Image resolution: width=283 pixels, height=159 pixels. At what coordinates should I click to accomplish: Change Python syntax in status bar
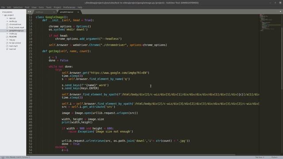pyautogui.click(x=275, y=157)
